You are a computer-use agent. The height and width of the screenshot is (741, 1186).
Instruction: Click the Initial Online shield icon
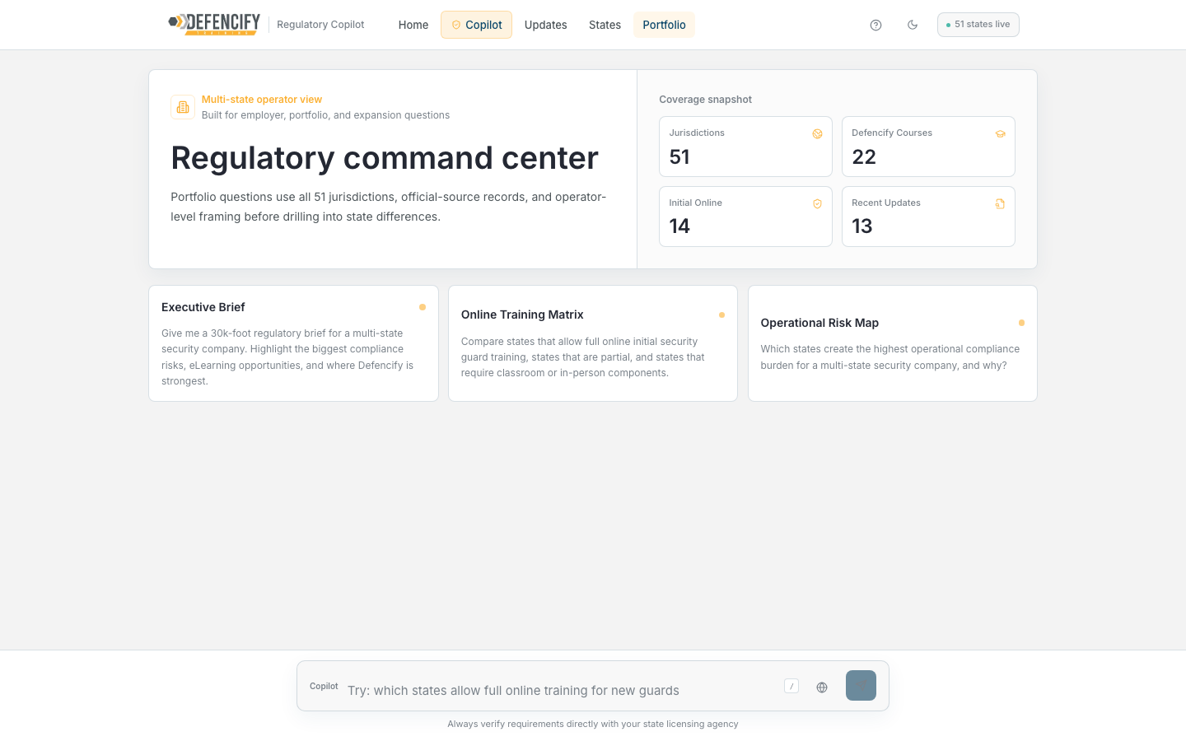point(817,203)
